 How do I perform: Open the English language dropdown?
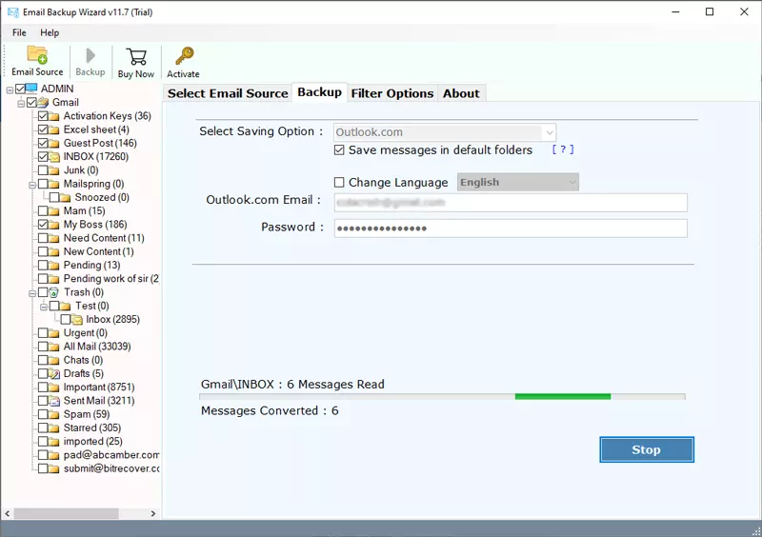coord(572,182)
